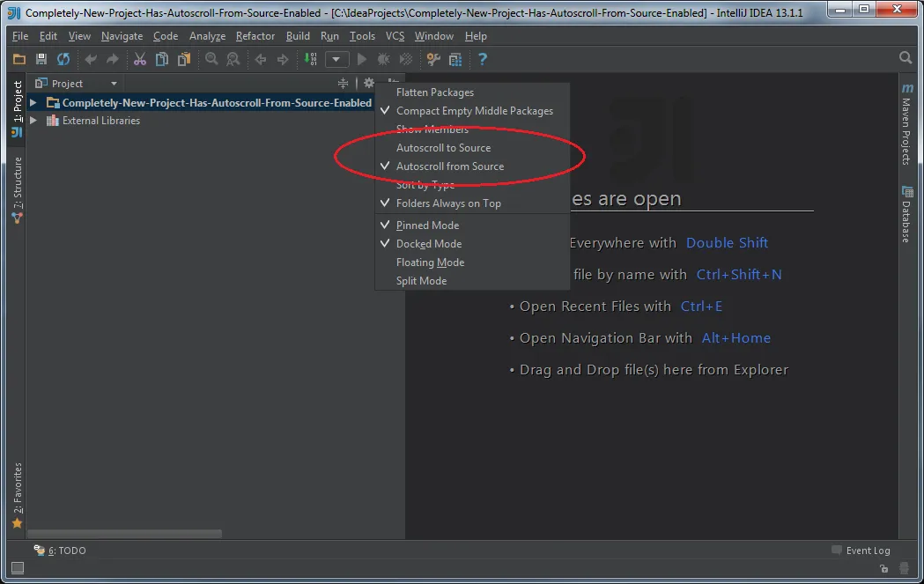Open the Analyze menu
Viewport: 924px width, 584px height.
[x=207, y=36]
